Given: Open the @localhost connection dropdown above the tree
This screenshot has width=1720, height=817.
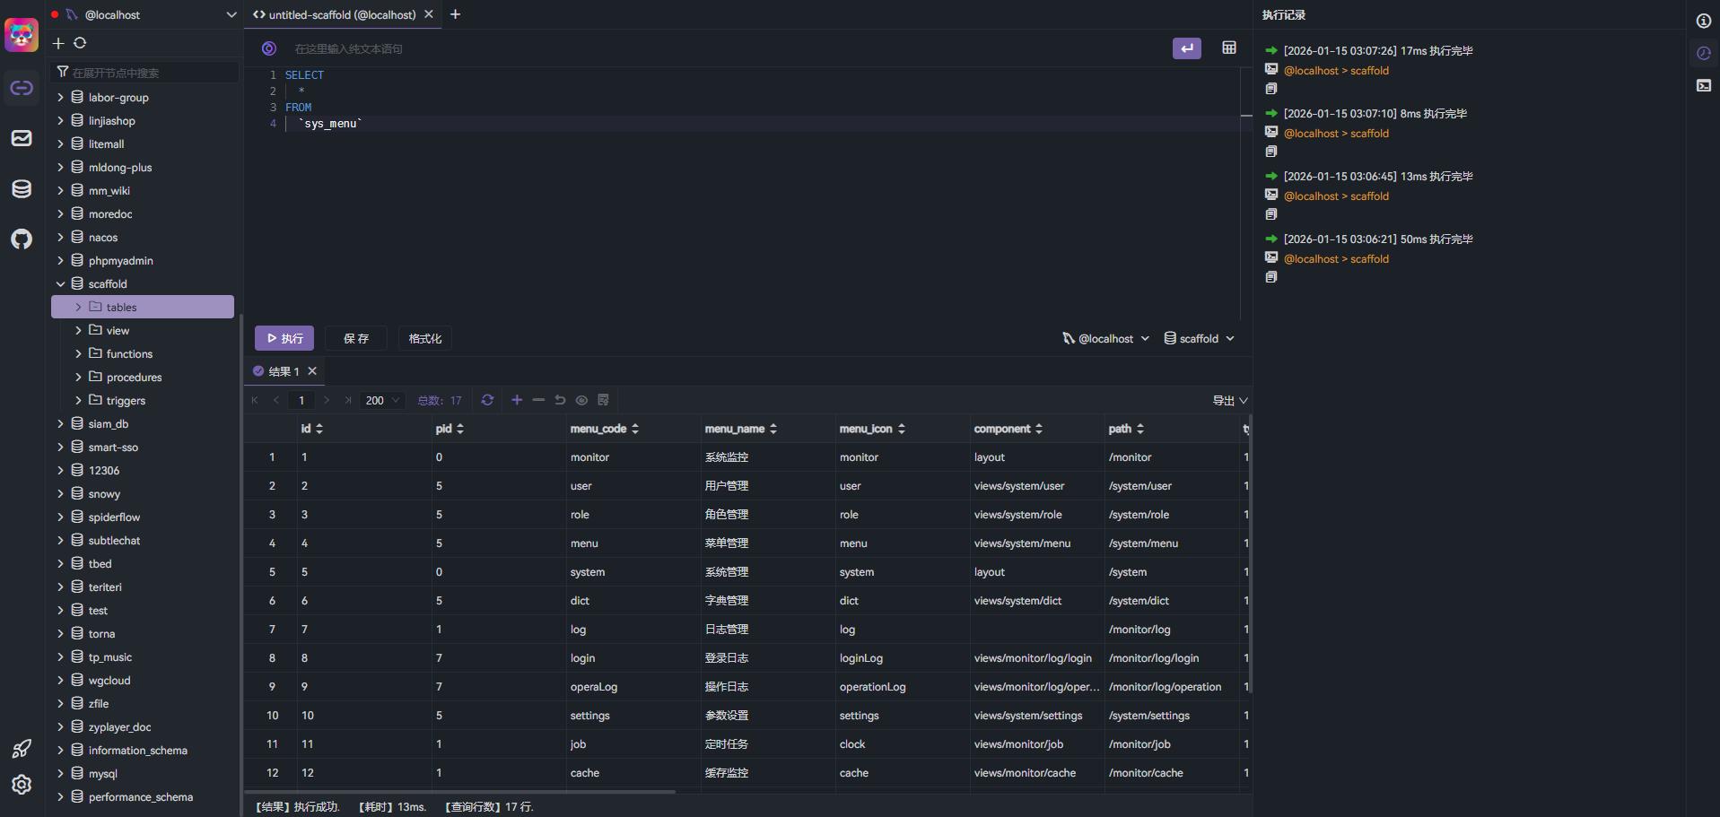Looking at the screenshot, I should tap(144, 14).
